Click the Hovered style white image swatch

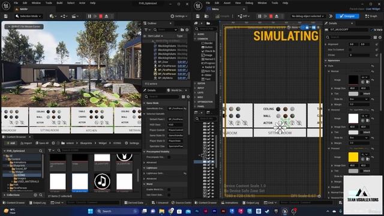tap(353, 118)
